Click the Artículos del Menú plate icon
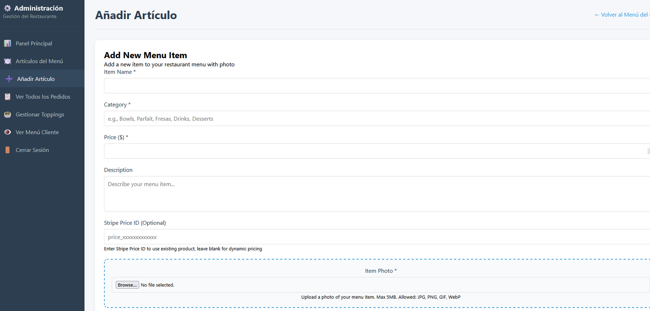650x311 pixels. 7,61
